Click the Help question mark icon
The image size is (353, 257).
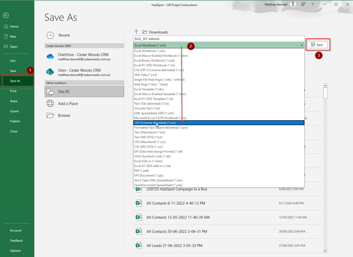313,4
